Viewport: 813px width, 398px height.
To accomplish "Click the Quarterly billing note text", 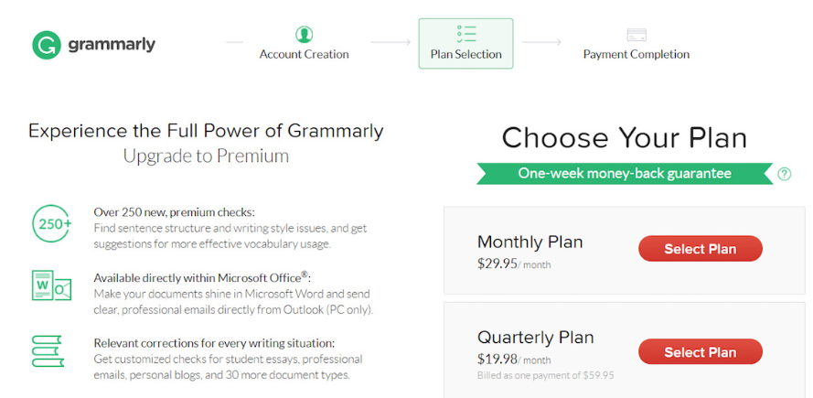I will pos(545,375).
